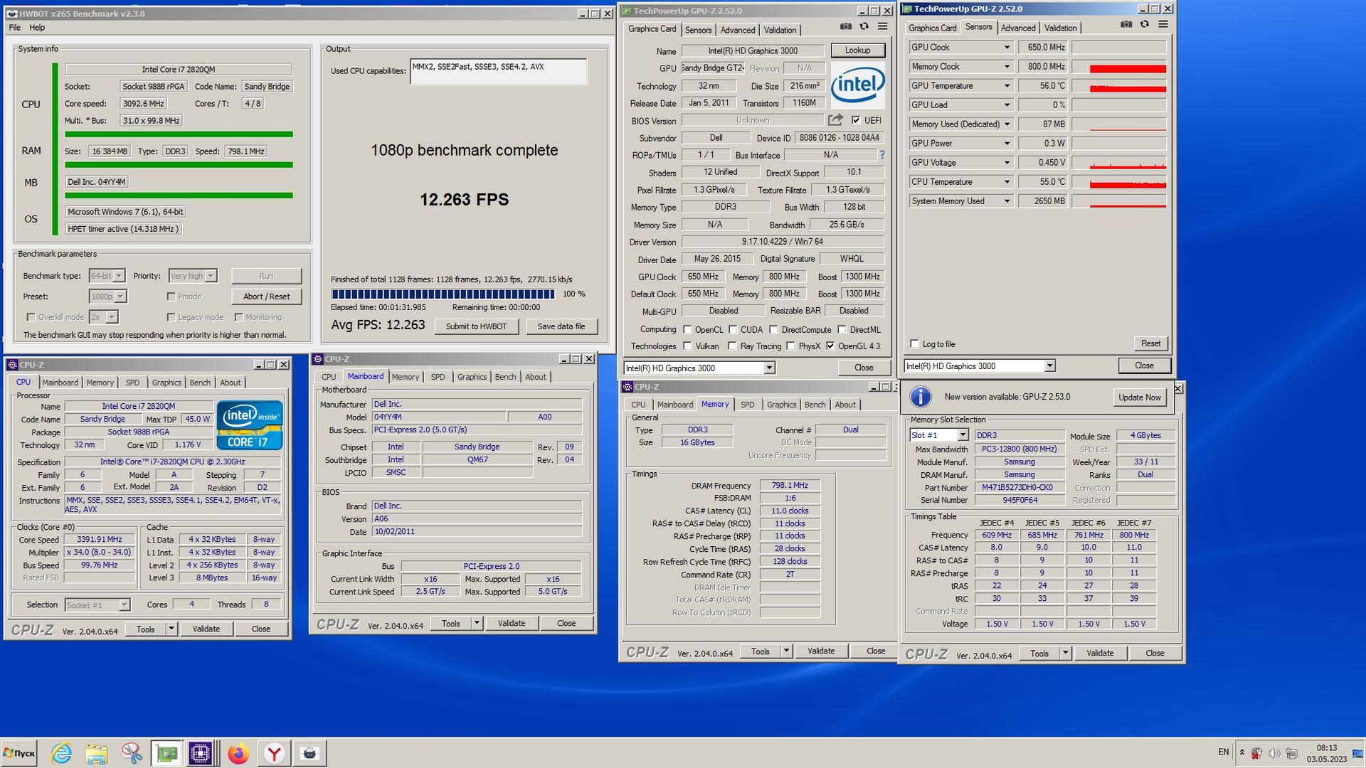
Task: Click BIOS export share icon in GPU-Z
Action: [x=835, y=120]
